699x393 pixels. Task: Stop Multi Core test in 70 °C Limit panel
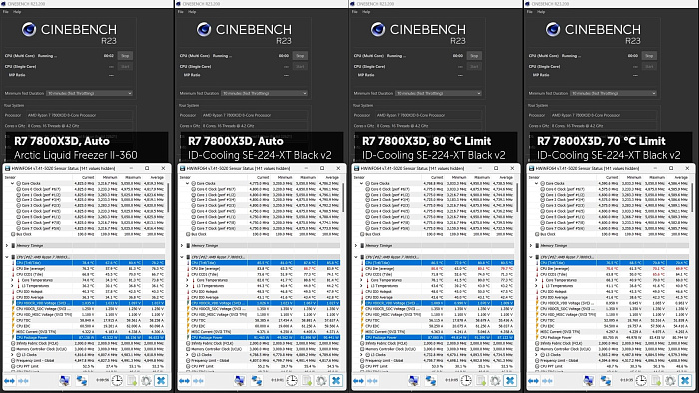649,56
